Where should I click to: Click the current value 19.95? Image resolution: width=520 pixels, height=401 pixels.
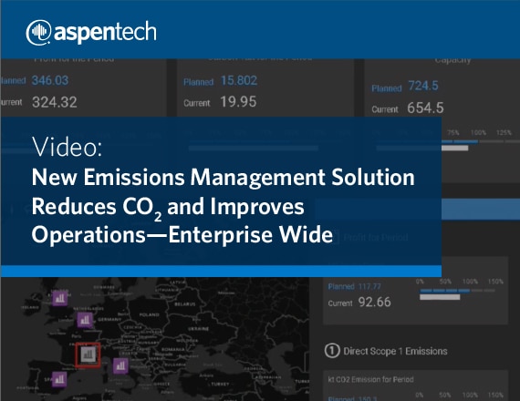[238, 102]
